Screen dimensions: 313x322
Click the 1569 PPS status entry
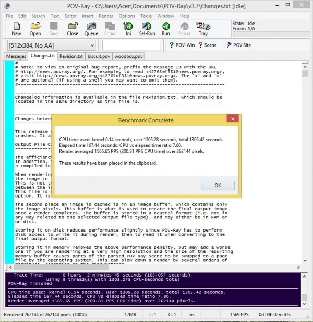pos(239,314)
